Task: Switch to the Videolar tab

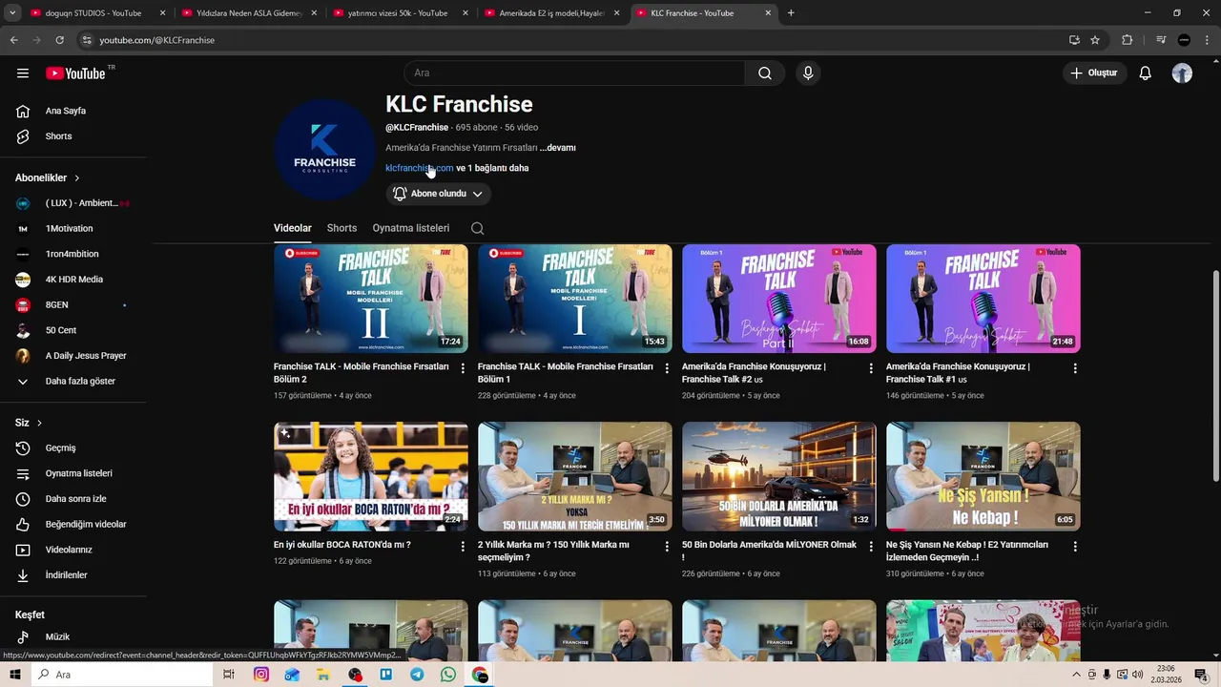Action: [x=293, y=228]
